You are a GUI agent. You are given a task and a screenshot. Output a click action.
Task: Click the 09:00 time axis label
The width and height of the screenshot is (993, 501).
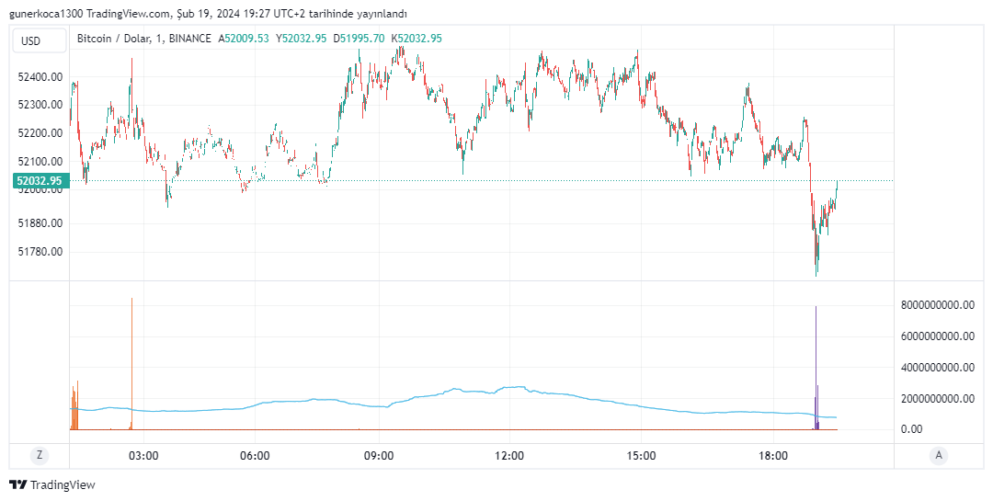pos(379,455)
